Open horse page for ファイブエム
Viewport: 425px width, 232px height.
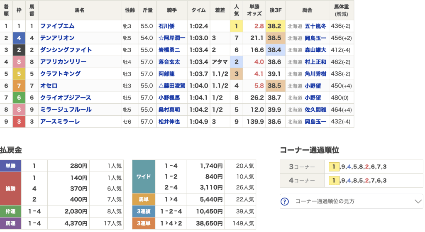tap(57, 26)
